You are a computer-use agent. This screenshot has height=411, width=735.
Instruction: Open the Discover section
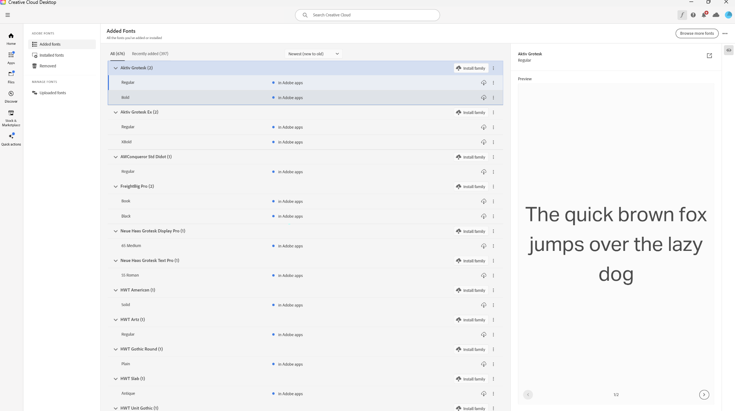[x=11, y=97]
